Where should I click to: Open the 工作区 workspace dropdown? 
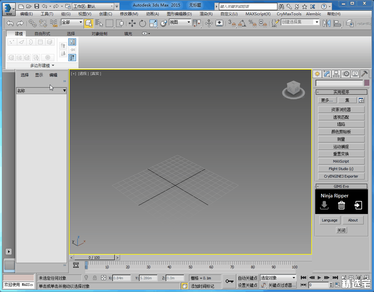pos(93,6)
